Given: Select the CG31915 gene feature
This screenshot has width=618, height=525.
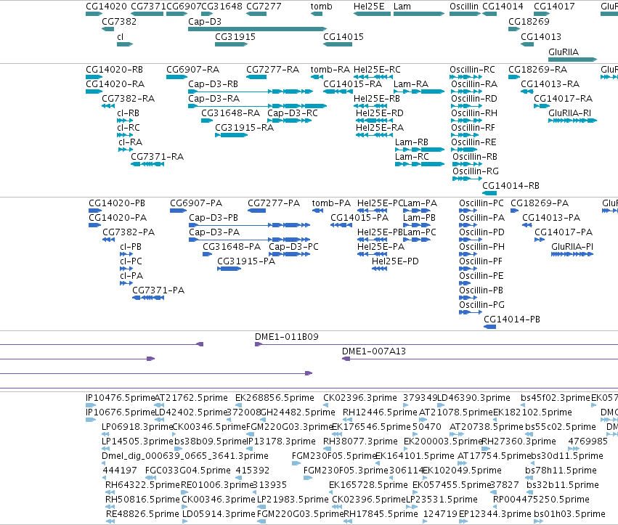Looking at the screenshot, I should tap(232, 44).
